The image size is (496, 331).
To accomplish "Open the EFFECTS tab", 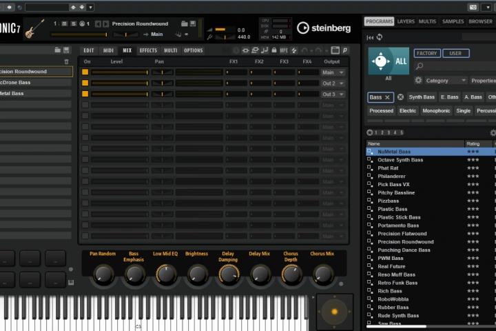I will (148, 50).
